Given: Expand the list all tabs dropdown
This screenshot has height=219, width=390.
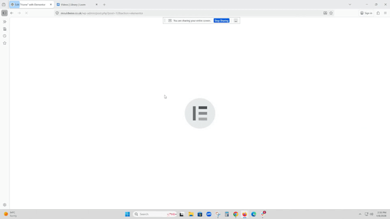Looking at the screenshot, I should point(350,5).
